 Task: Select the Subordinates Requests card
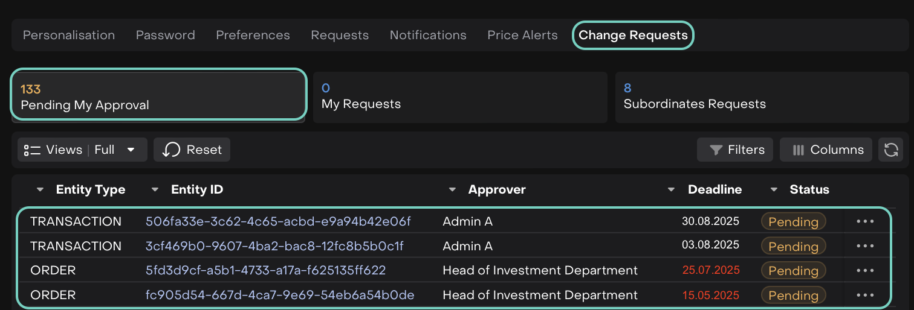coord(762,97)
